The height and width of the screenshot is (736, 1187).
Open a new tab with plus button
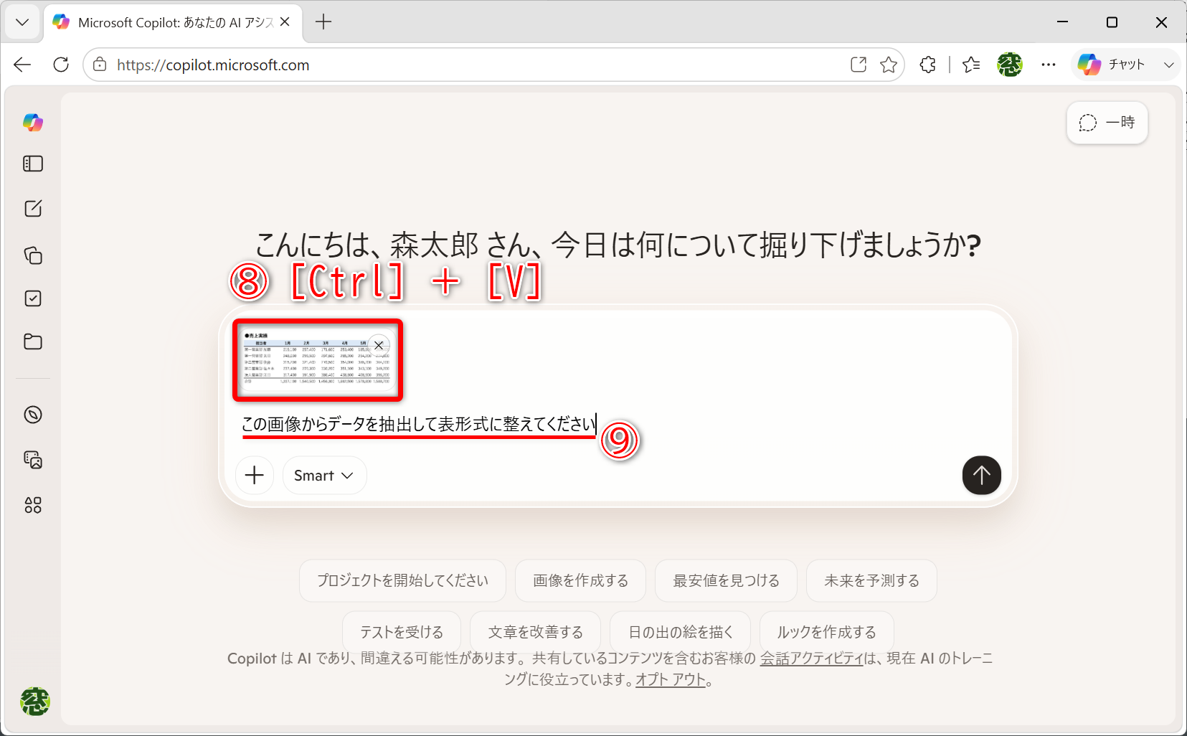(323, 22)
